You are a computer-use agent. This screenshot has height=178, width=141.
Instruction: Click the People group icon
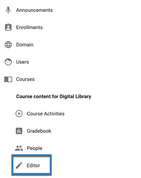pos(19,148)
